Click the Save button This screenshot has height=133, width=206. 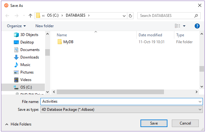154,123
